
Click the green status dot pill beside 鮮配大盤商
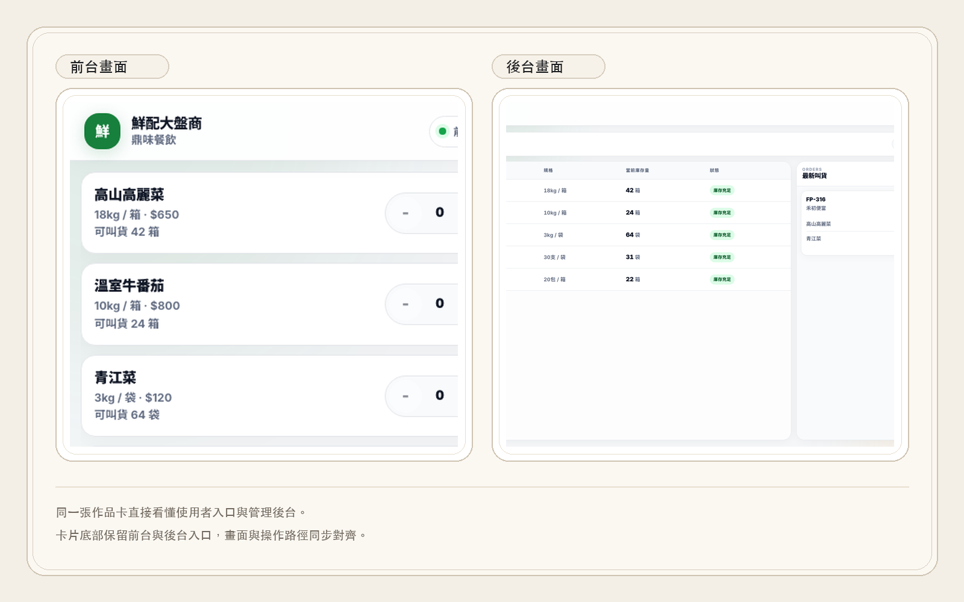click(x=444, y=131)
